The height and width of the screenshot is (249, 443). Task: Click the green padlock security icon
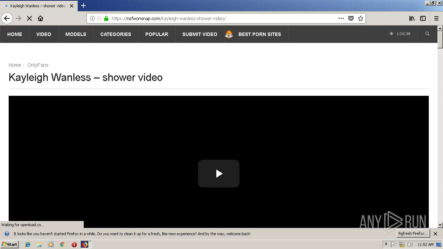(x=106, y=18)
